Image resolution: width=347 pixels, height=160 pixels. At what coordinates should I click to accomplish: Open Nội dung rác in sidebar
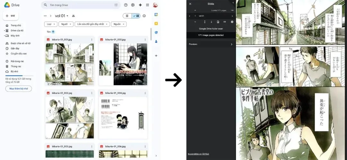[17, 61]
